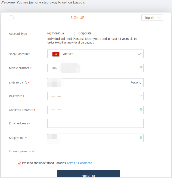Click Resend in the verify field
The image size is (172, 178).
tap(136, 83)
